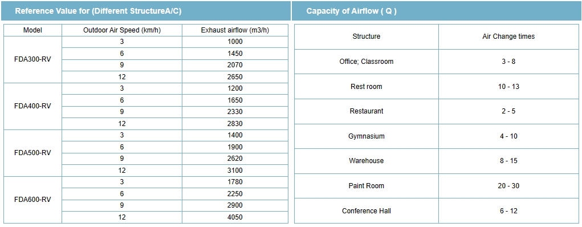Select the Warehouse structure cell
Viewport: 582px width, 227px height.
point(367,161)
